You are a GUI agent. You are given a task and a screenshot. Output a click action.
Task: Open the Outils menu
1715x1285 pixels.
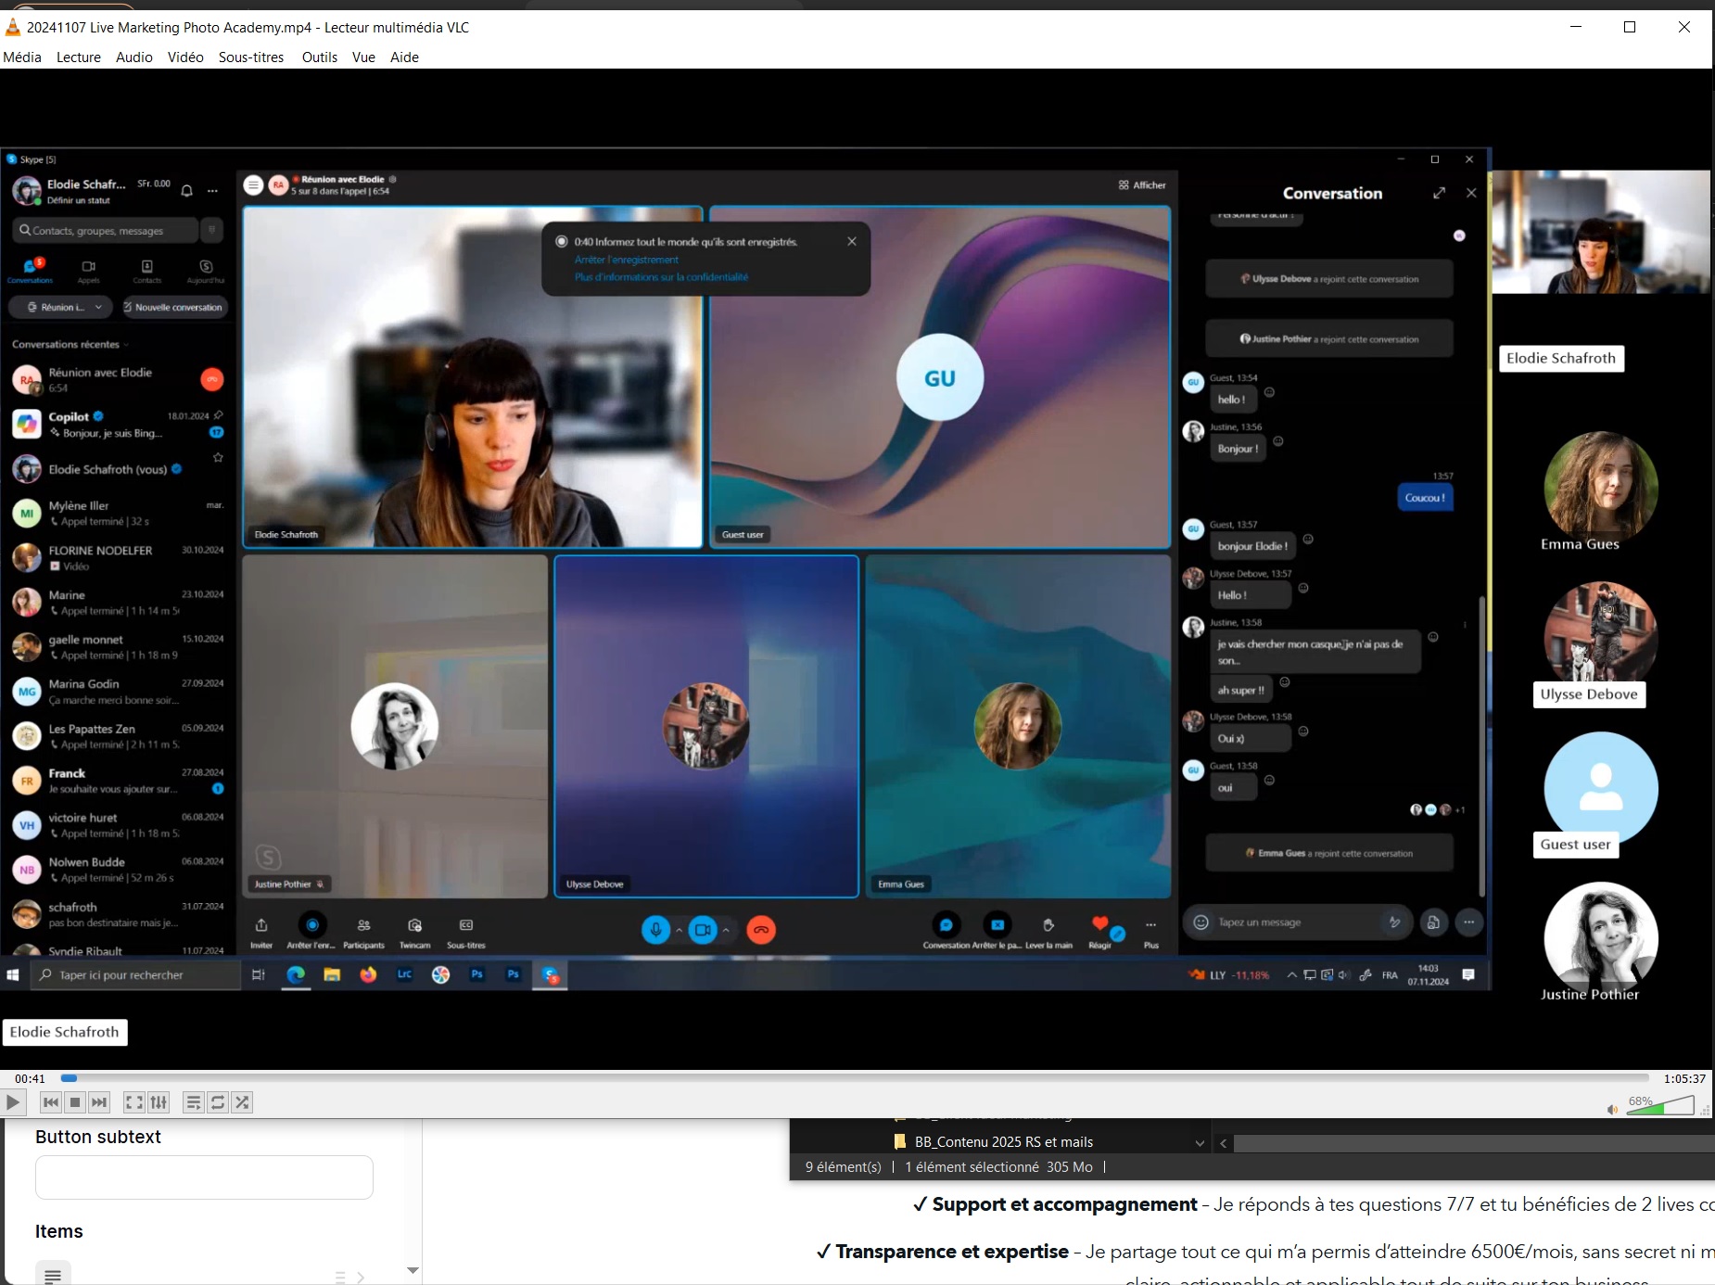(x=319, y=57)
